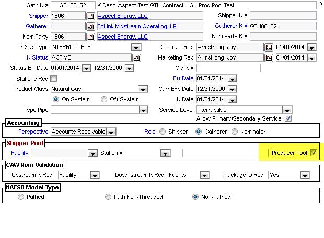Click the Facility link in Shipper Pool

coord(20,153)
